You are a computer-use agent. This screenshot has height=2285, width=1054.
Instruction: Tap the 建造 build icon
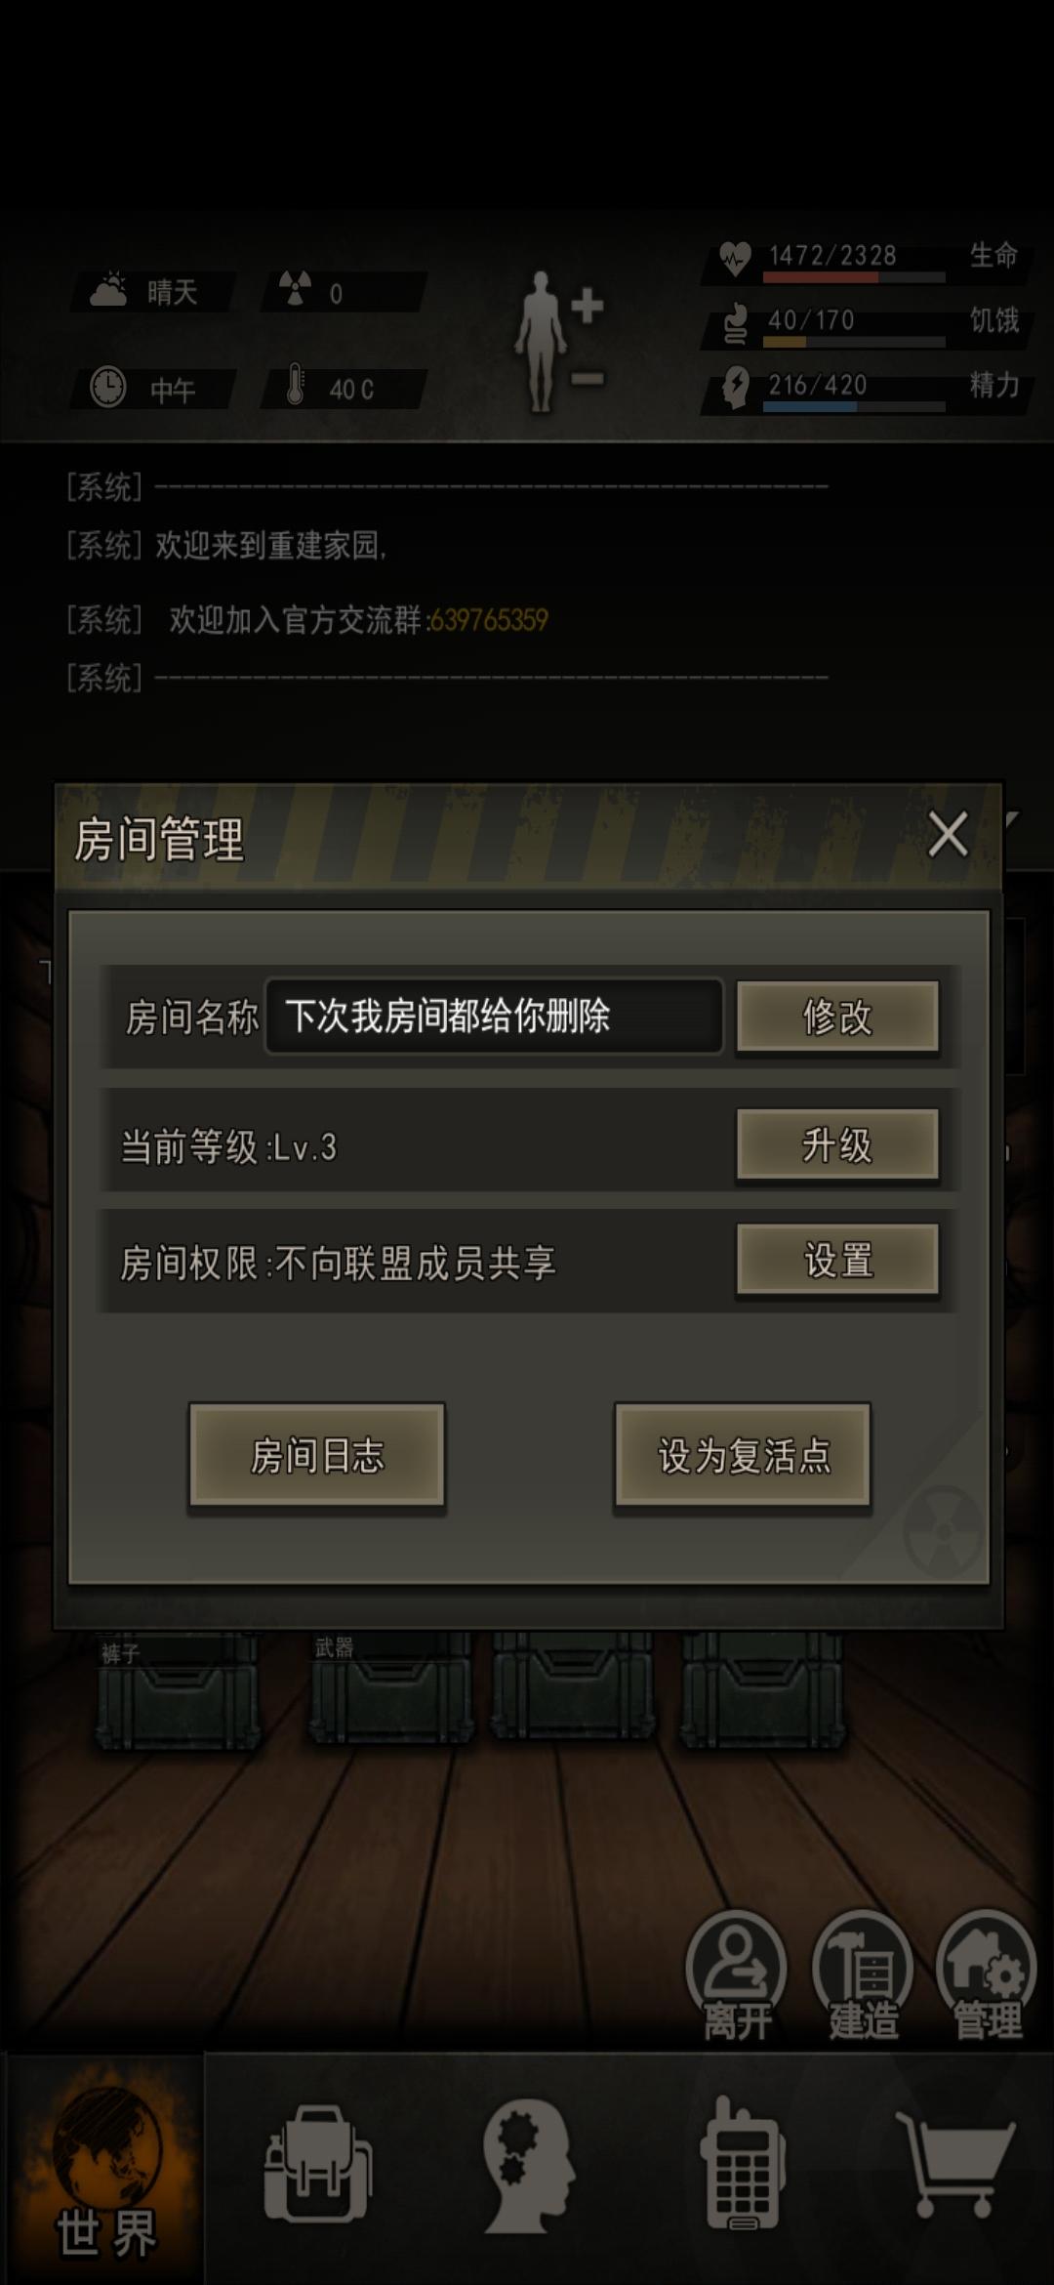click(863, 1974)
